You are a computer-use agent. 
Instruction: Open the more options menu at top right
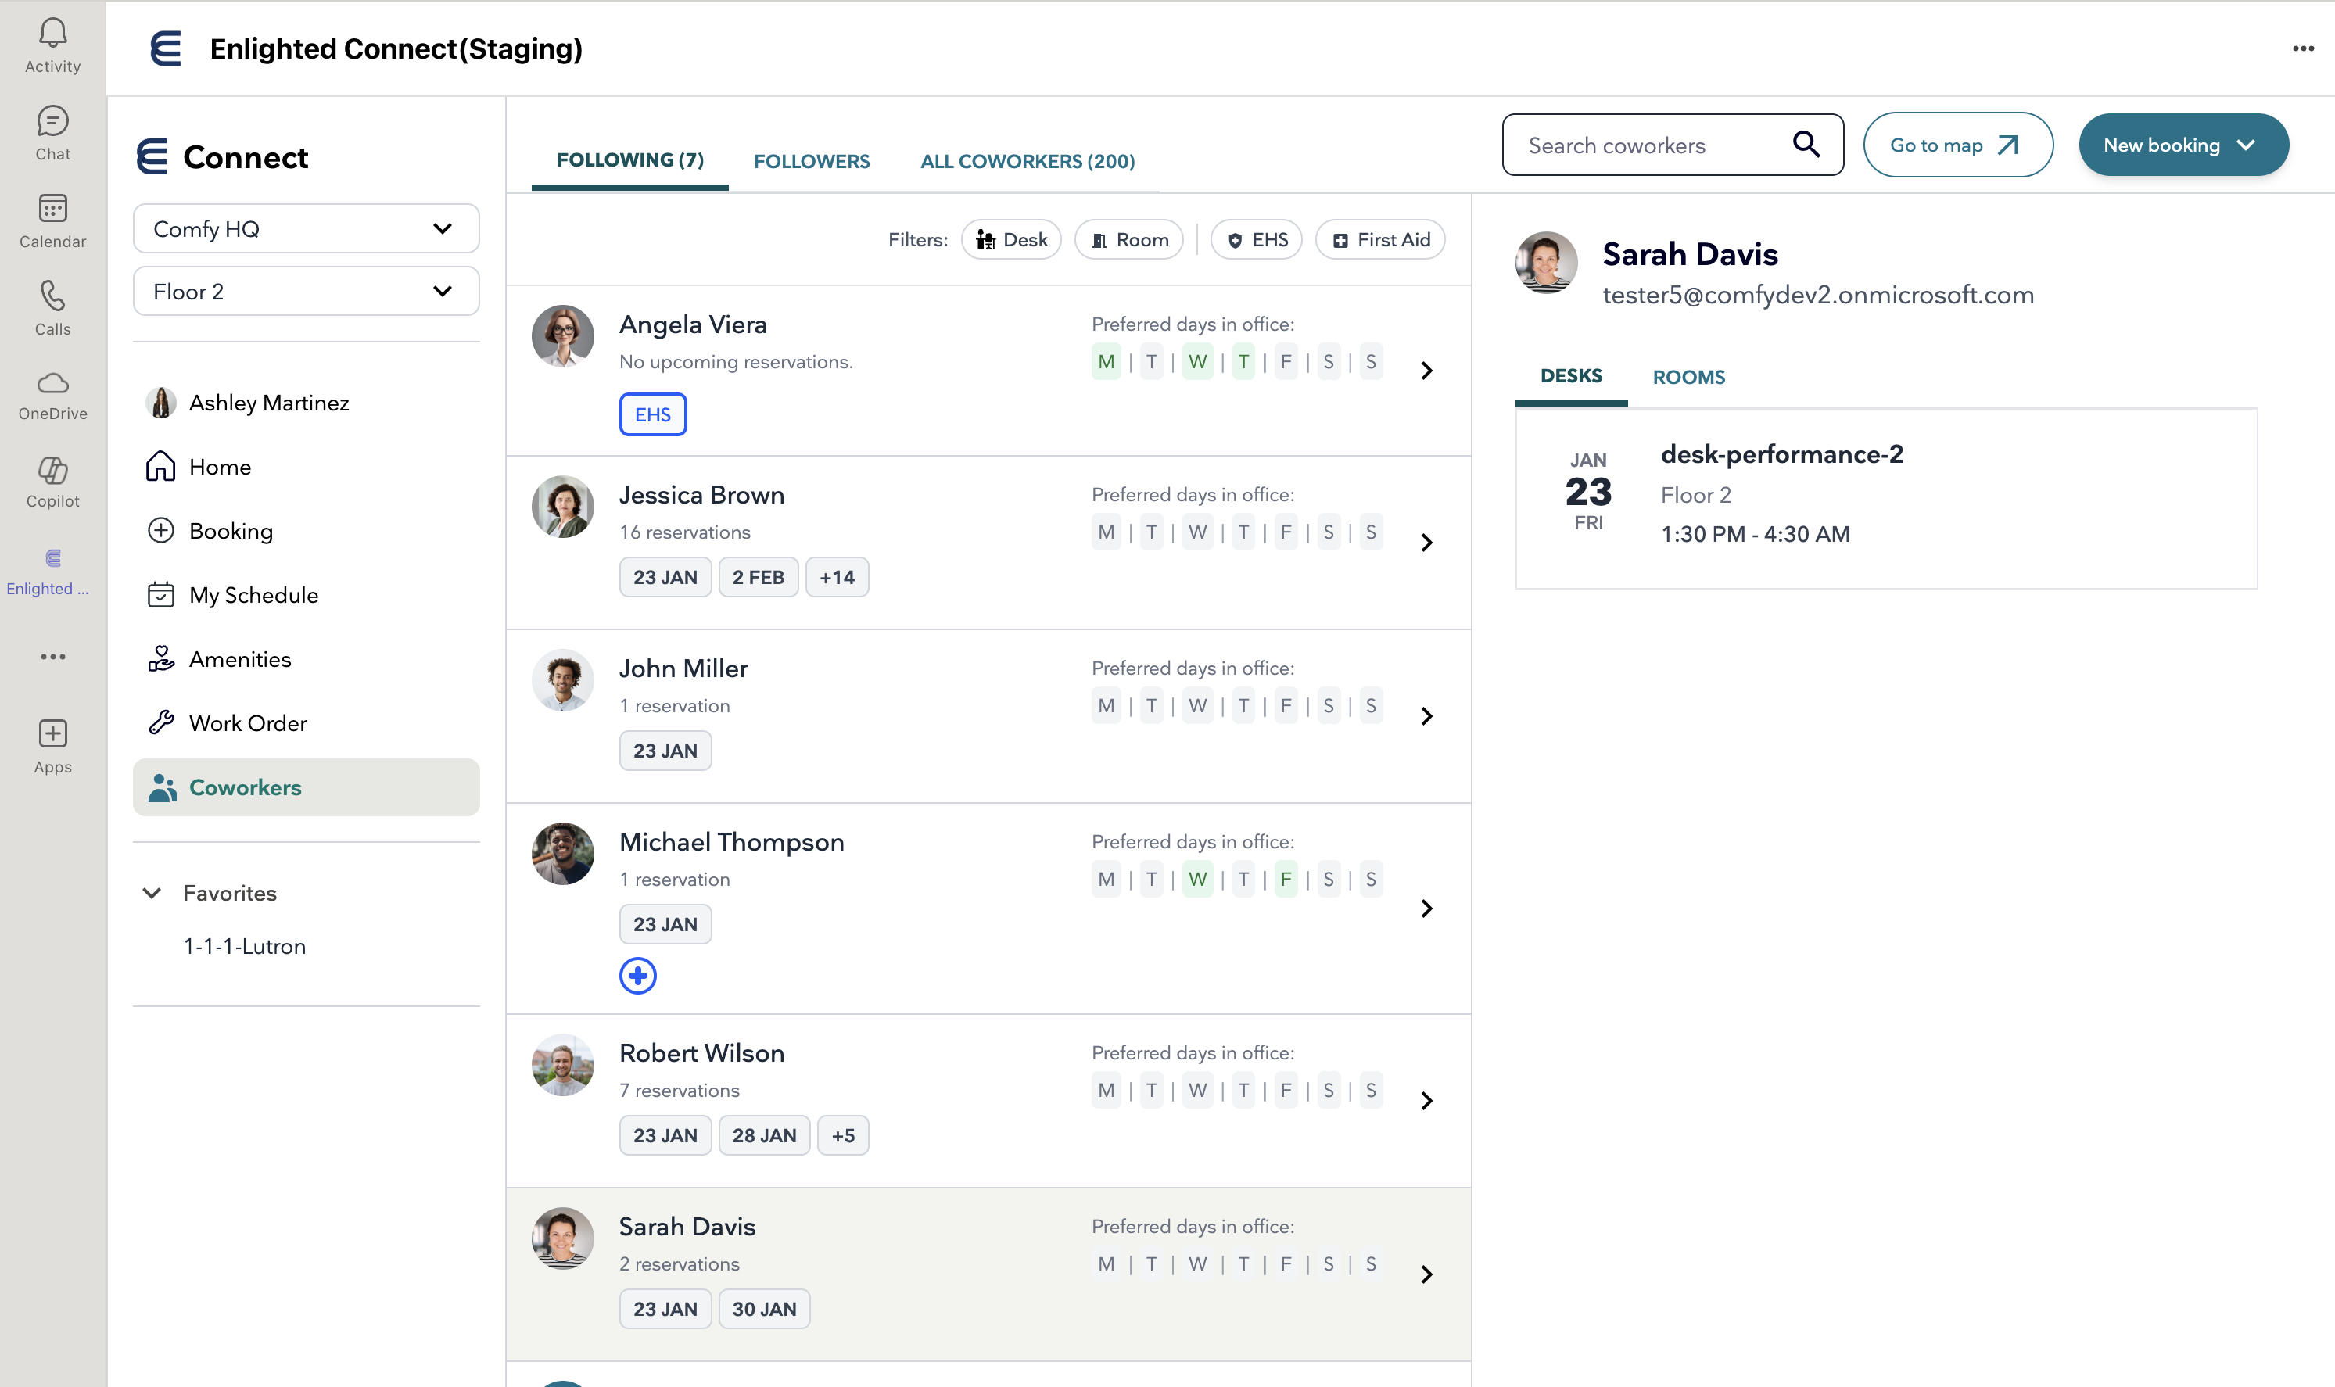(2302, 48)
